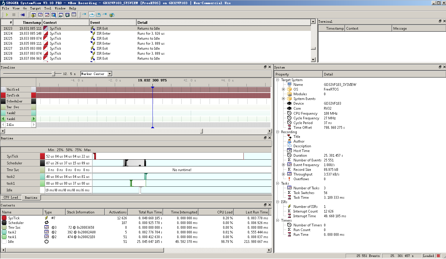The image size is (446, 259).
Task: Expand the Throughput tree node
Action: click(283, 174)
